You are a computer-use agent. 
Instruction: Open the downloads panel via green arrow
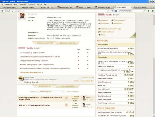(148, 11)
